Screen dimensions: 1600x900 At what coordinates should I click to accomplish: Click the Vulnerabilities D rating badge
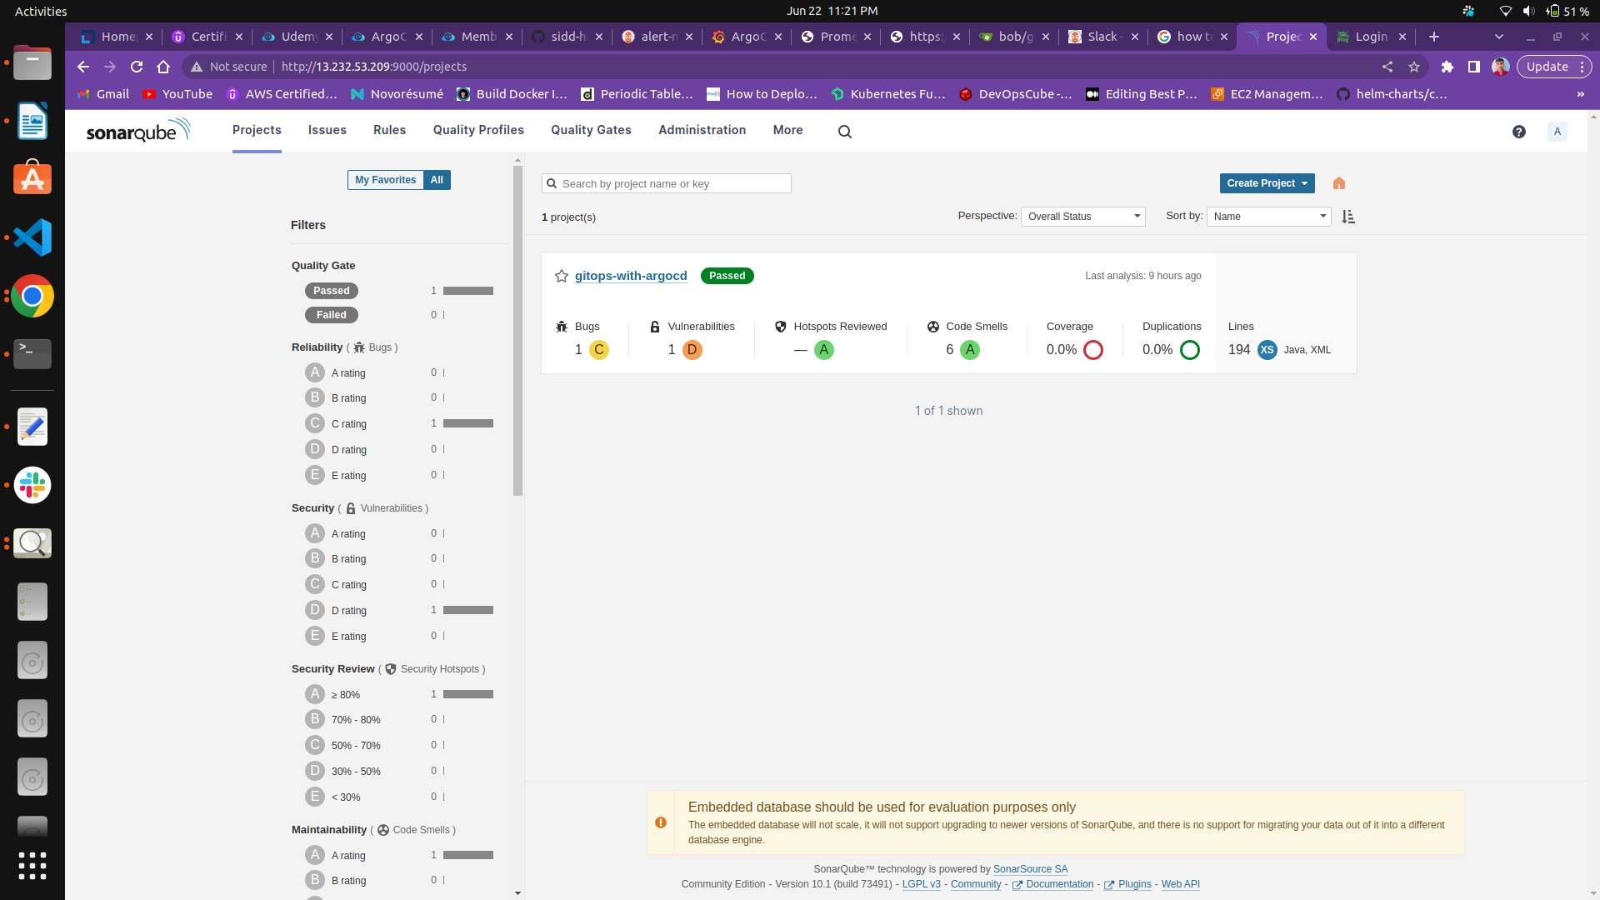click(x=692, y=350)
